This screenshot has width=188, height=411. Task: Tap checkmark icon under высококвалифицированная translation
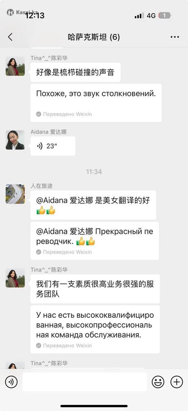click(39, 346)
